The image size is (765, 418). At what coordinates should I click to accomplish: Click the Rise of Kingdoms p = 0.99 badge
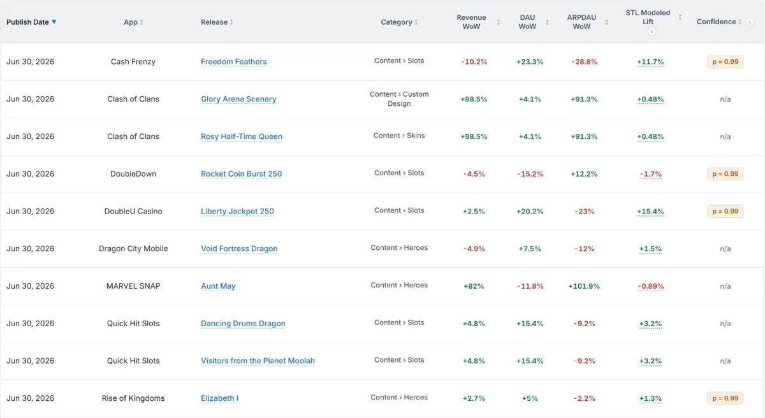(x=725, y=398)
